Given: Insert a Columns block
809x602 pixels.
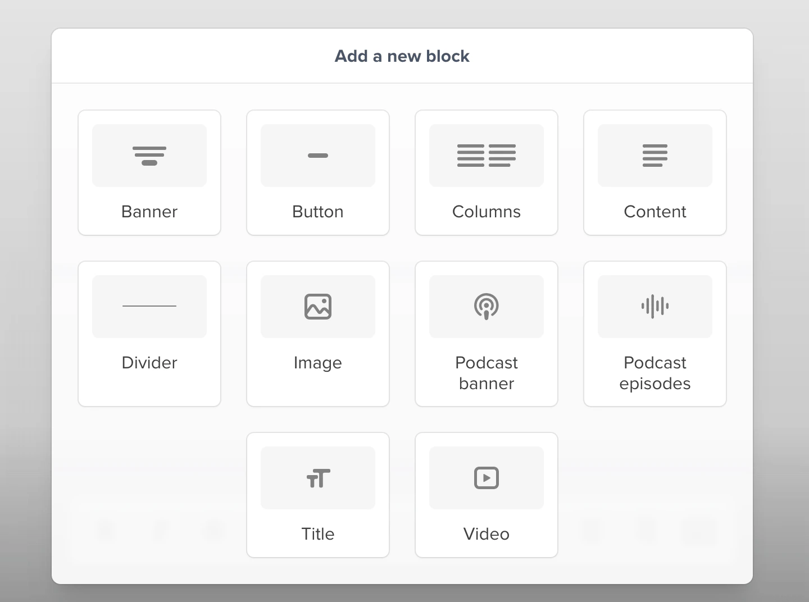Looking at the screenshot, I should (486, 172).
